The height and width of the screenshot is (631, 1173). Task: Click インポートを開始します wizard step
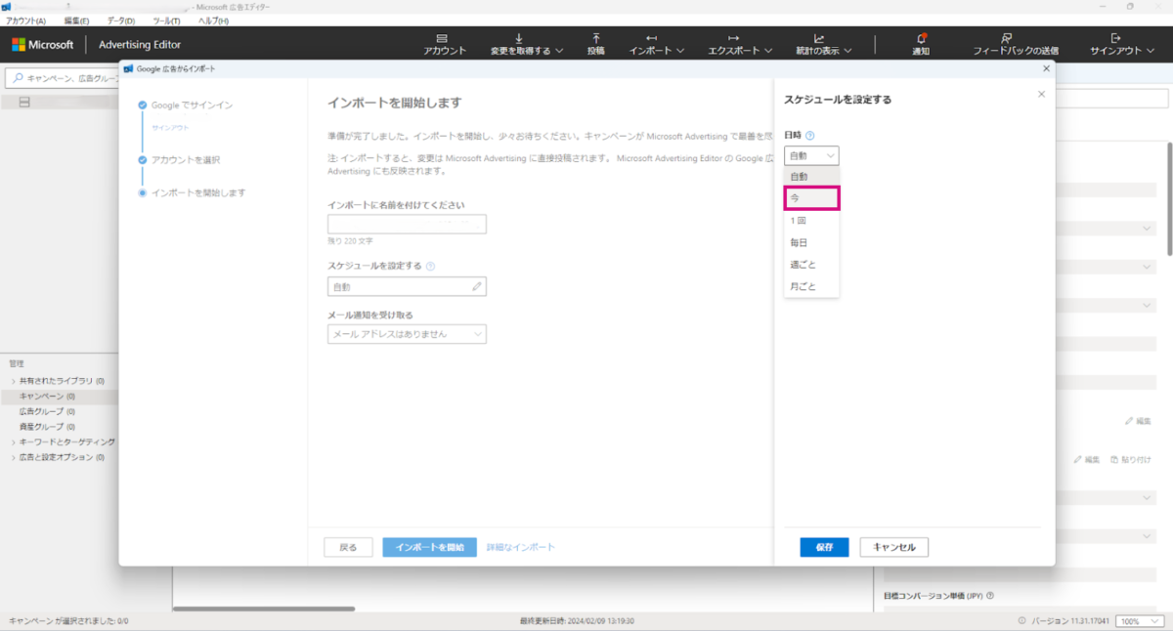(198, 192)
